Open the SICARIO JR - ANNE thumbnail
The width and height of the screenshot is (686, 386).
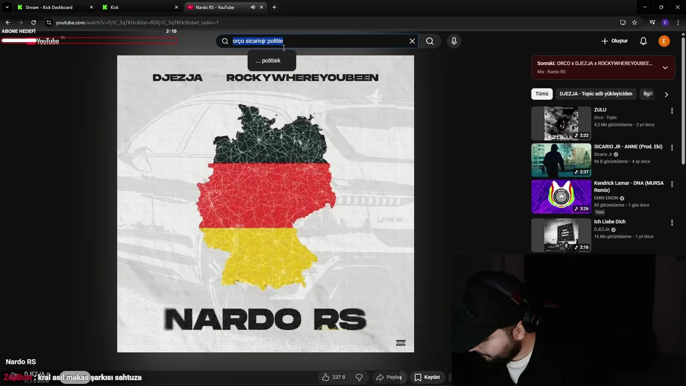point(561,160)
